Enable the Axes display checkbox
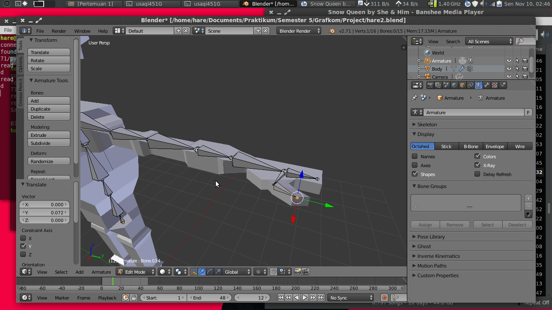Screen dimensions: 552x310 (x=415, y=165)
